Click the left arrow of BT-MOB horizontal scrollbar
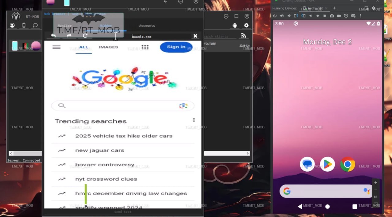The width and height of the screenshot is (392, 217). pyautogui.click(x=11, y=153)
